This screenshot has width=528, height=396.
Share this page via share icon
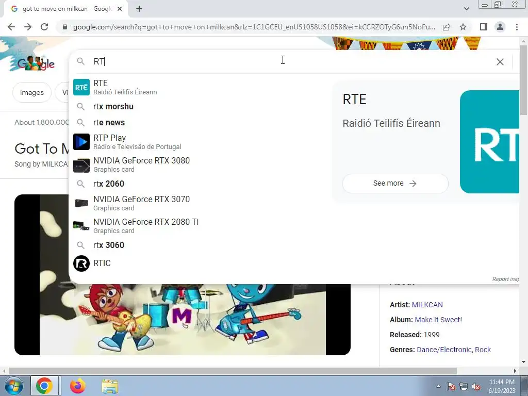(x=447, y=27)
